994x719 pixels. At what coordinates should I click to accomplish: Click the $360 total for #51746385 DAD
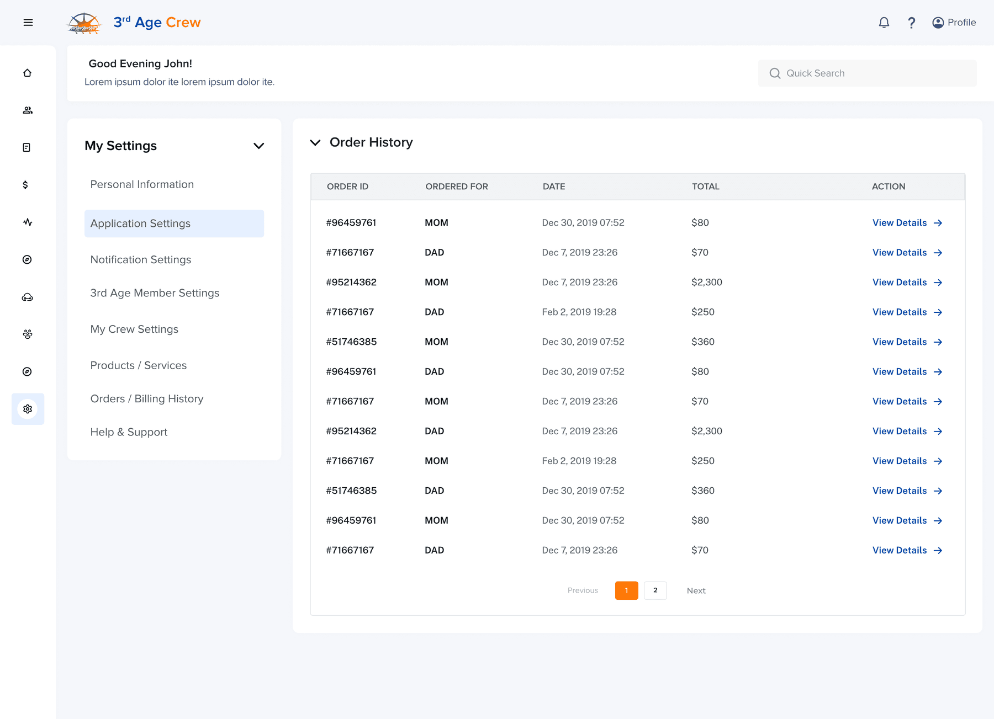(x=703, y=491)
